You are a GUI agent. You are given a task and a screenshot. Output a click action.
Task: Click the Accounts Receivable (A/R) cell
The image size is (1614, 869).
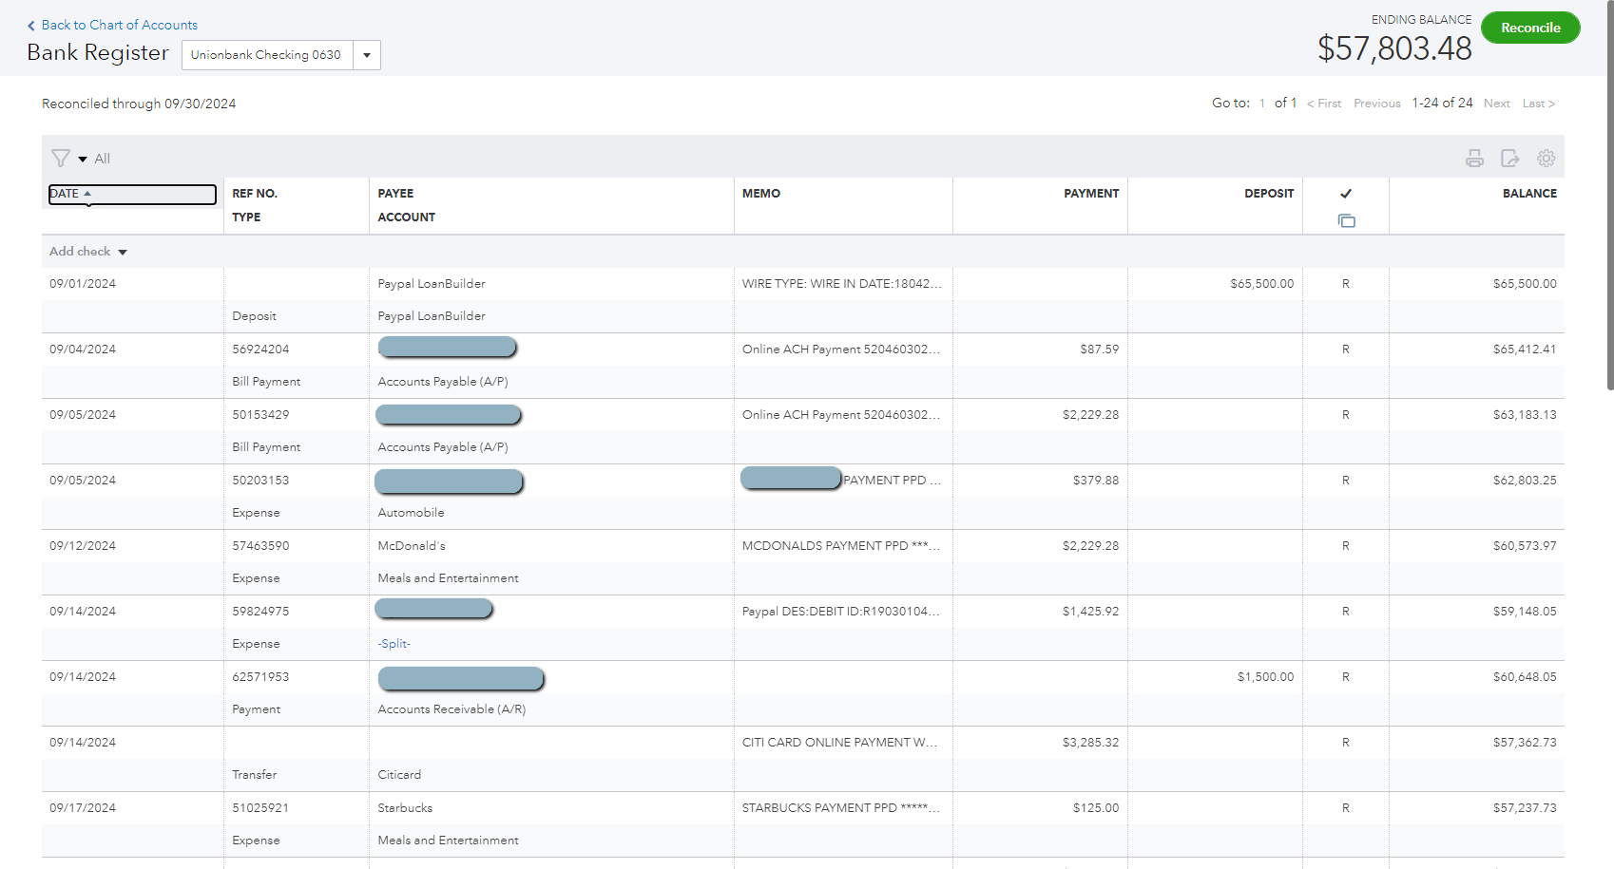[x=452, y=709]
